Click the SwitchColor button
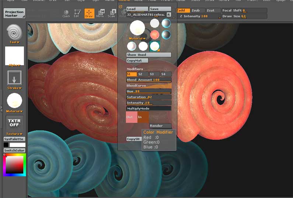 pyautogui.click(x=14, y=150)
